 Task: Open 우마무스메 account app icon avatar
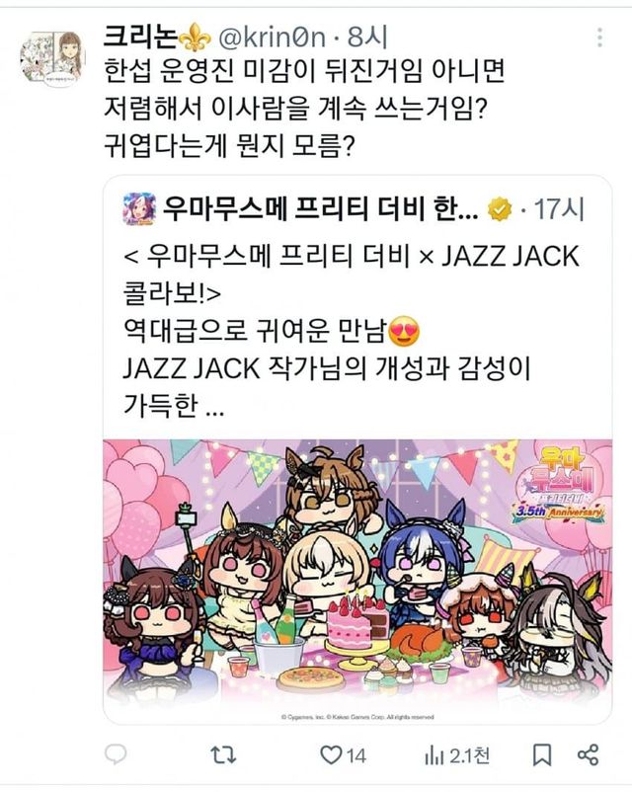(x=139, y=208)
